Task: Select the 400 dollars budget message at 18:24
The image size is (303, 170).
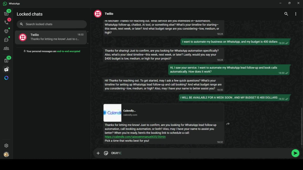Action: click(x=235, y=42)
